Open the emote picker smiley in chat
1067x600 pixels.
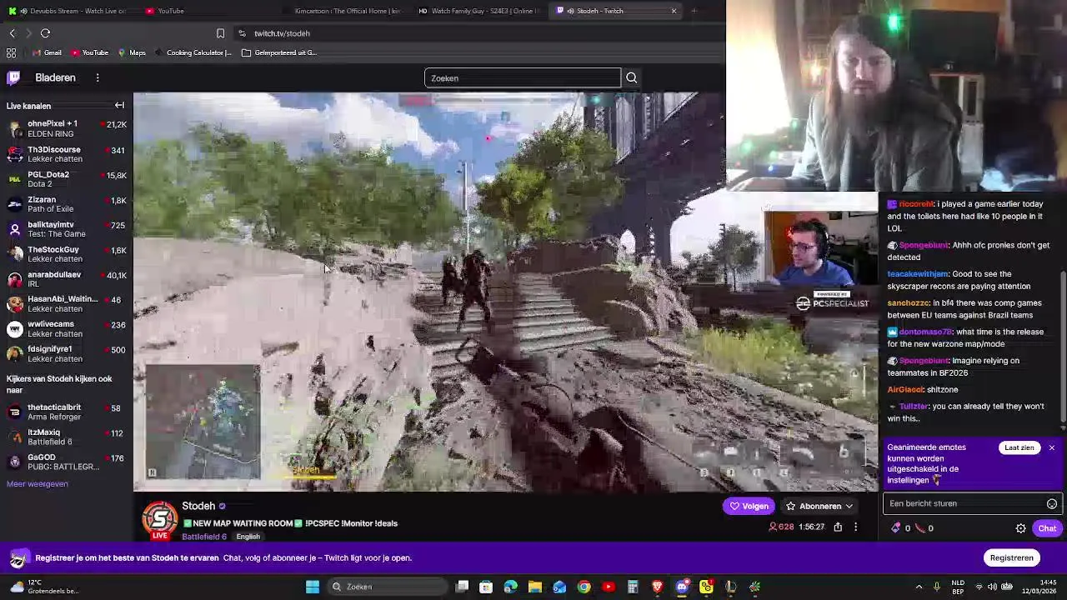coord(1052,503)
